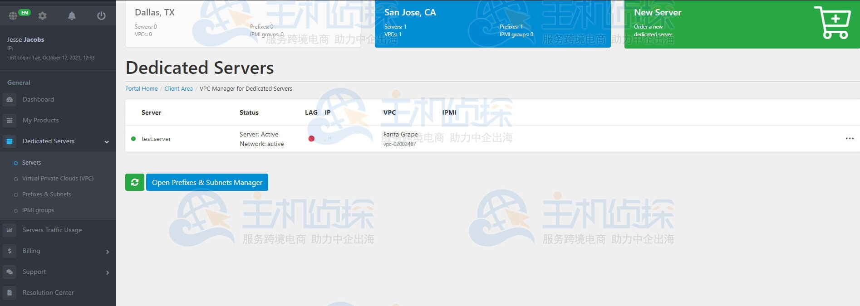
Task: Open notifications bell icon
Action: (x=72, y=16)
